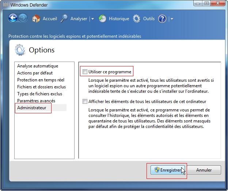Click the Windows Defender title bar icon
Image resolution: width=228 pixels, height=191 pixels.
pyautogui.click(x=5, y=4)
